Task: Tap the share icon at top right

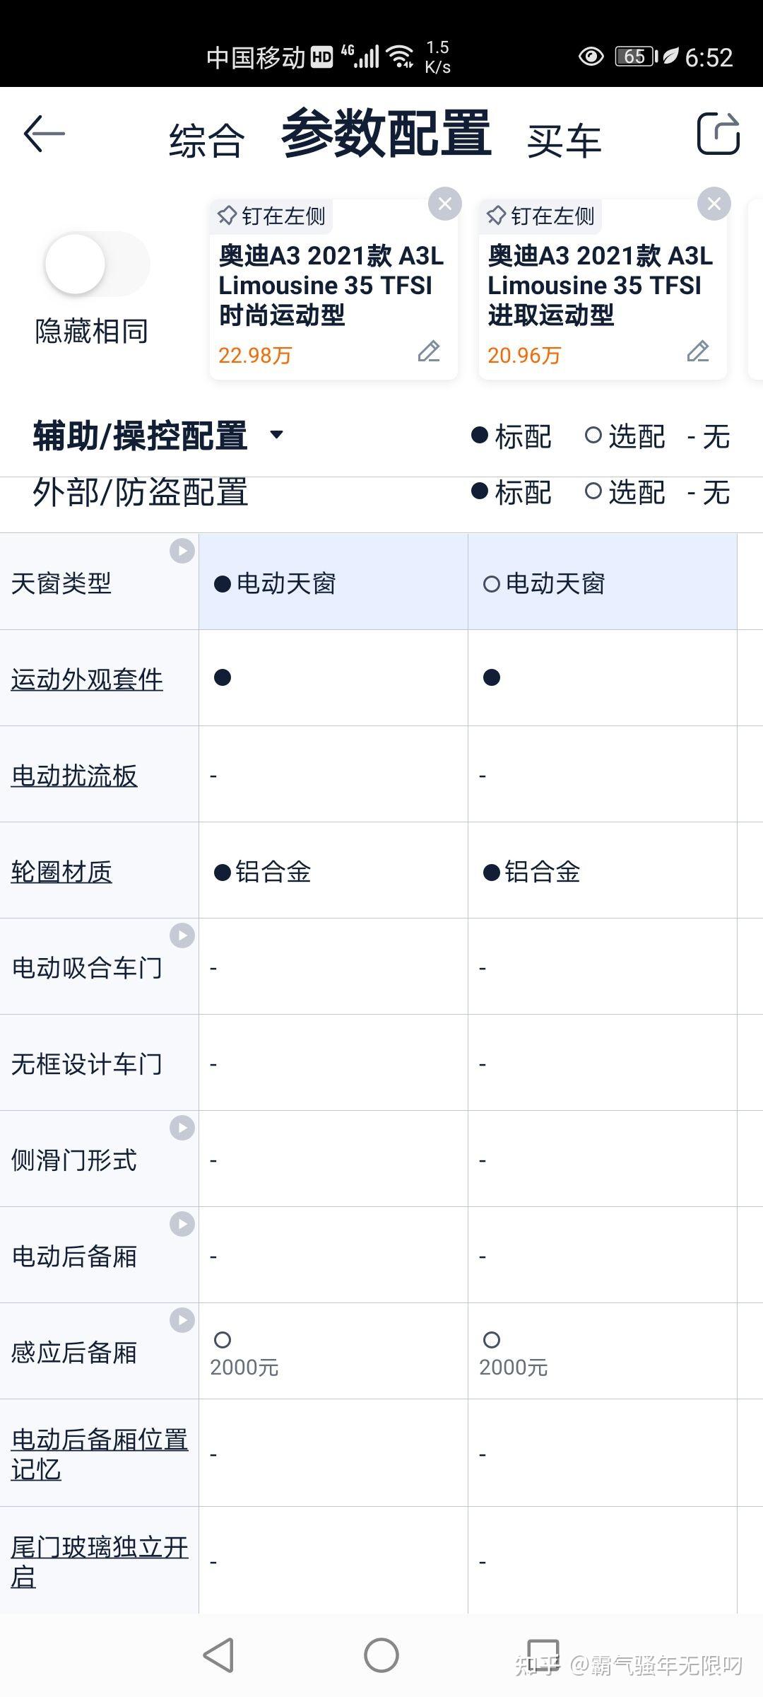Action: point(718,134)
